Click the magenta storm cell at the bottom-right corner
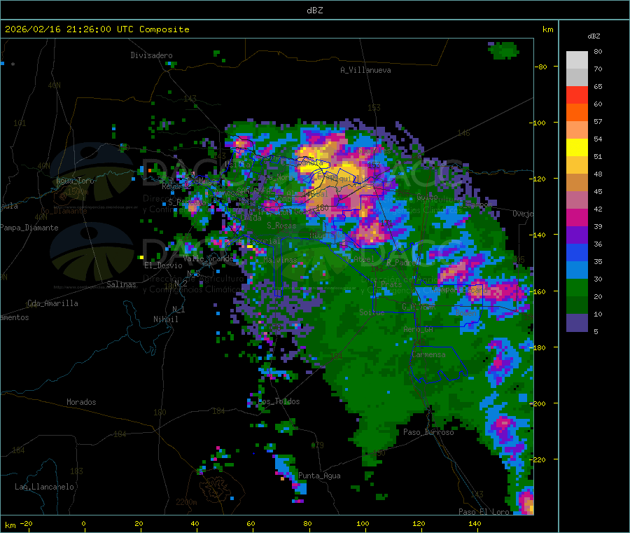The image size is (630, 533). click(x=526, y=501)
